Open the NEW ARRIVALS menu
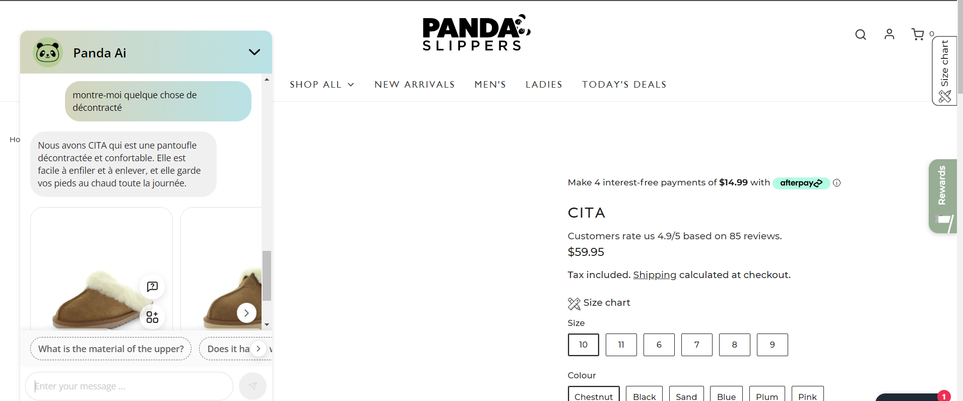The width and height of the screenshot is (963, 401). click(x=414, y=84)
